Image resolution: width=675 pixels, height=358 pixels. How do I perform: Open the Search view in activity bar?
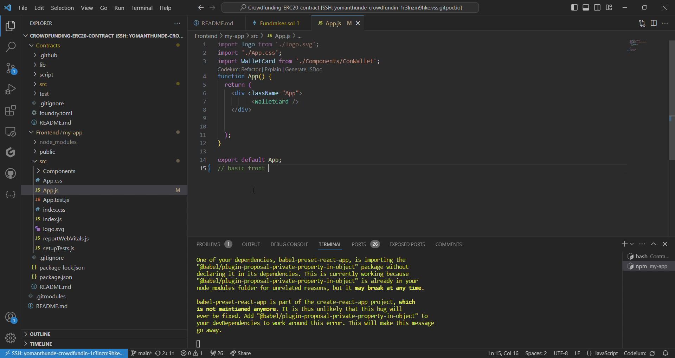[x=11, y=47]
